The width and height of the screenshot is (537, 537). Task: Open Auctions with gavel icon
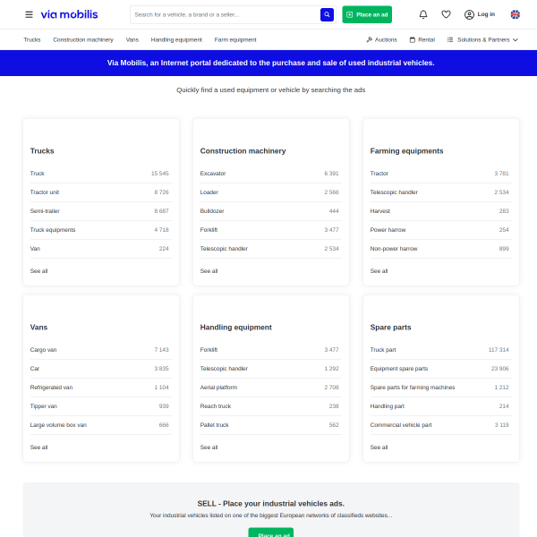pos(381,39)
